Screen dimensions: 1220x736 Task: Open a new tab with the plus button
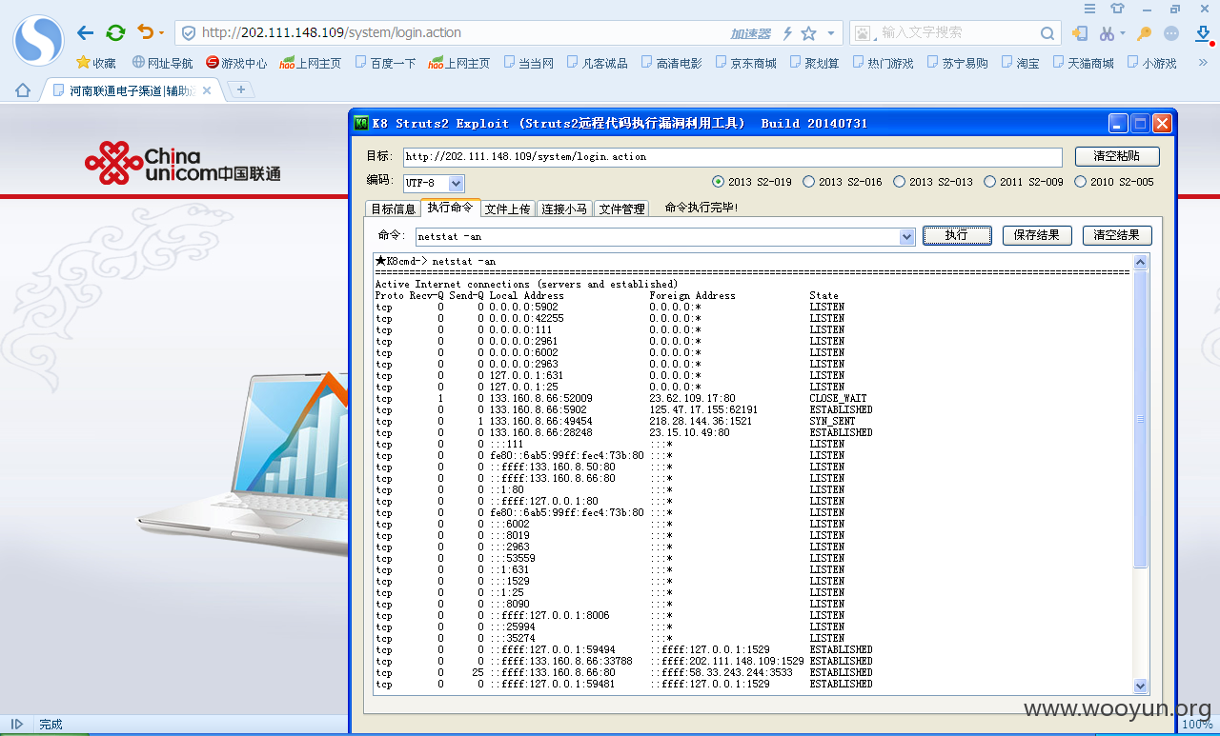point(240,90)
